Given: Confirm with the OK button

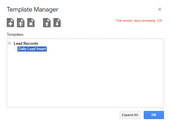Looking at the screenshot, I should pos(154,115).
